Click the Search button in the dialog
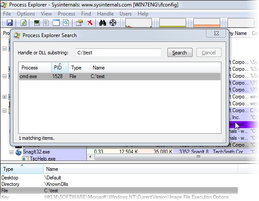The width and height of the screenshot is (259, 201). coord(180,53)
